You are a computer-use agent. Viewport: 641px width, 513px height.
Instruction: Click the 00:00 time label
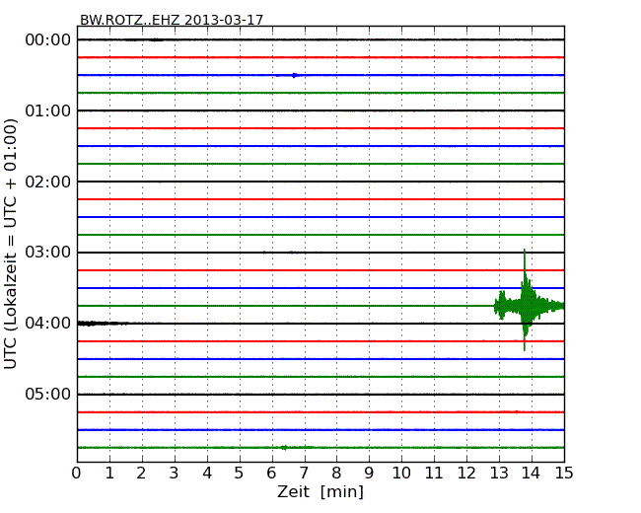[48, 40]
